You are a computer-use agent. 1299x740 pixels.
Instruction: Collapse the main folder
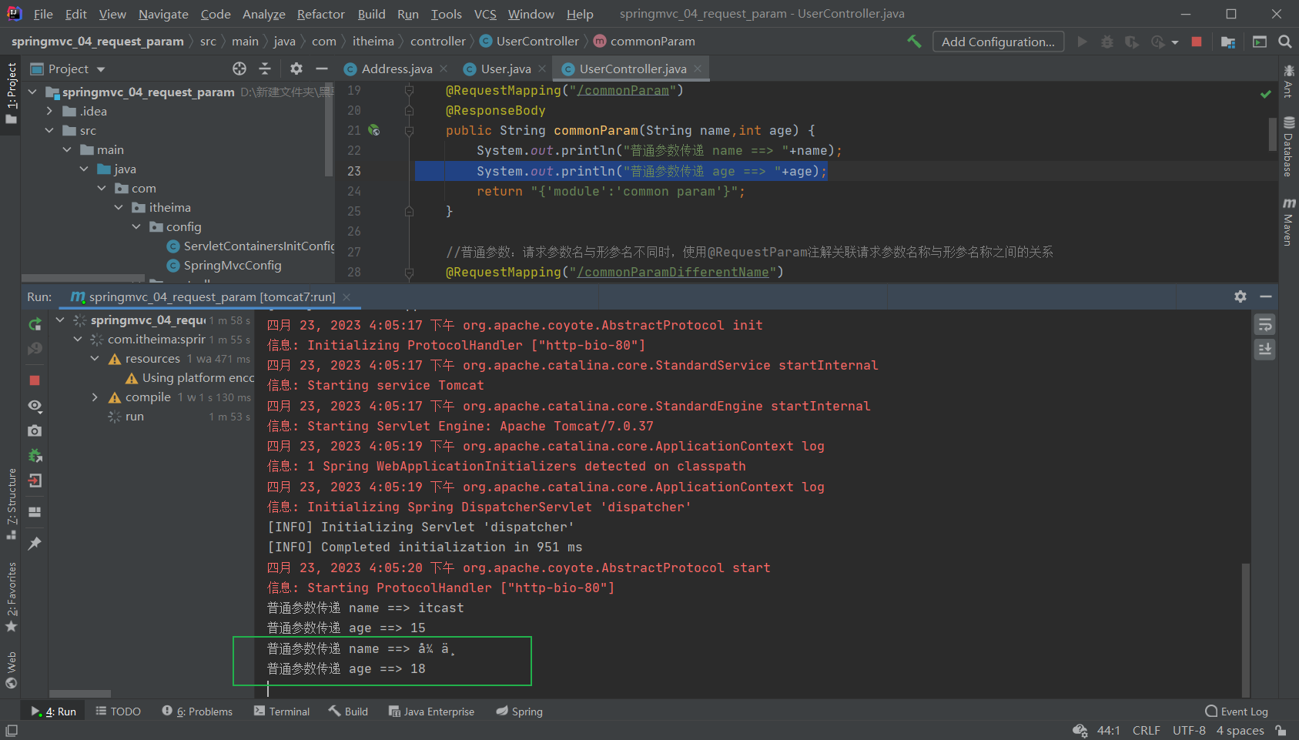pos(67,149)
